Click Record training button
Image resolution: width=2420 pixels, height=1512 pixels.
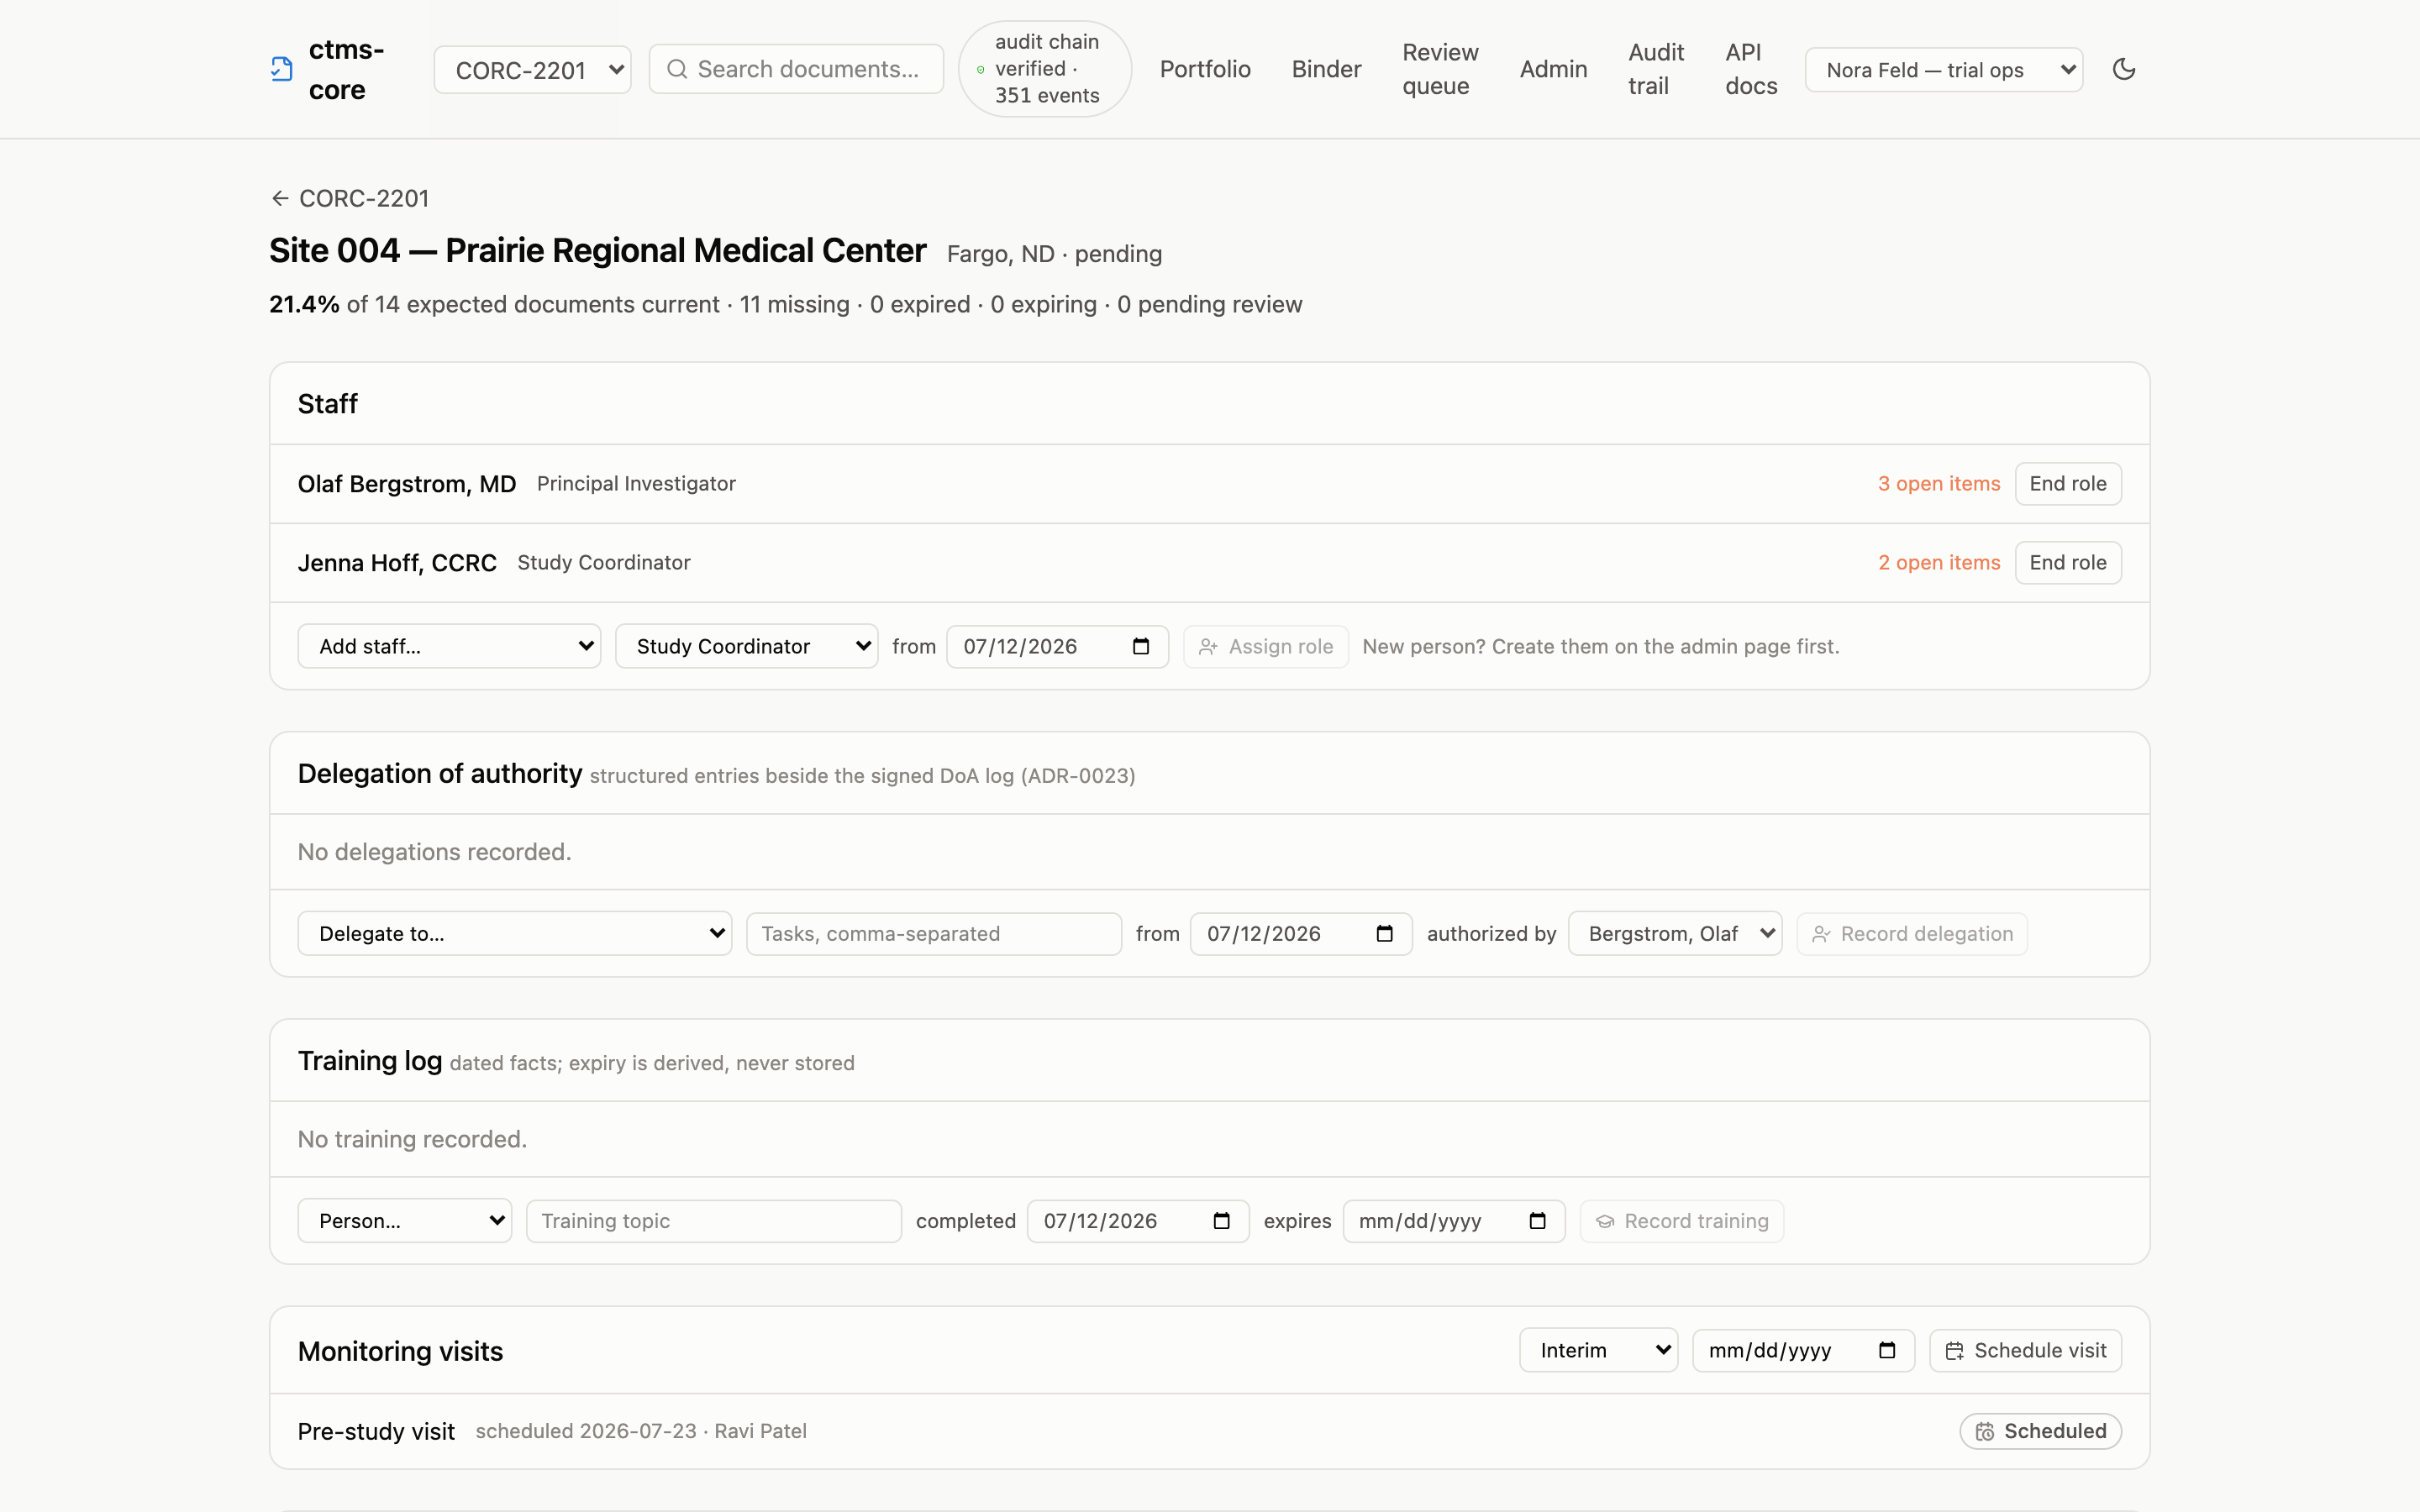point(1682,1220)
